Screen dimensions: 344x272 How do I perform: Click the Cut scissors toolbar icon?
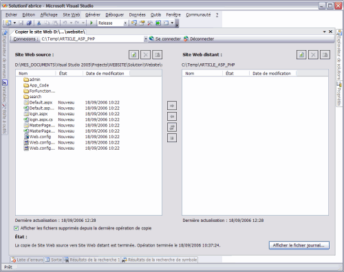39,23
